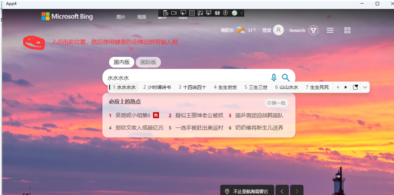The height and width of the screenshot is (195, 394).
Task: Click the 必应上的热点 heading
Action: (124, 102)
